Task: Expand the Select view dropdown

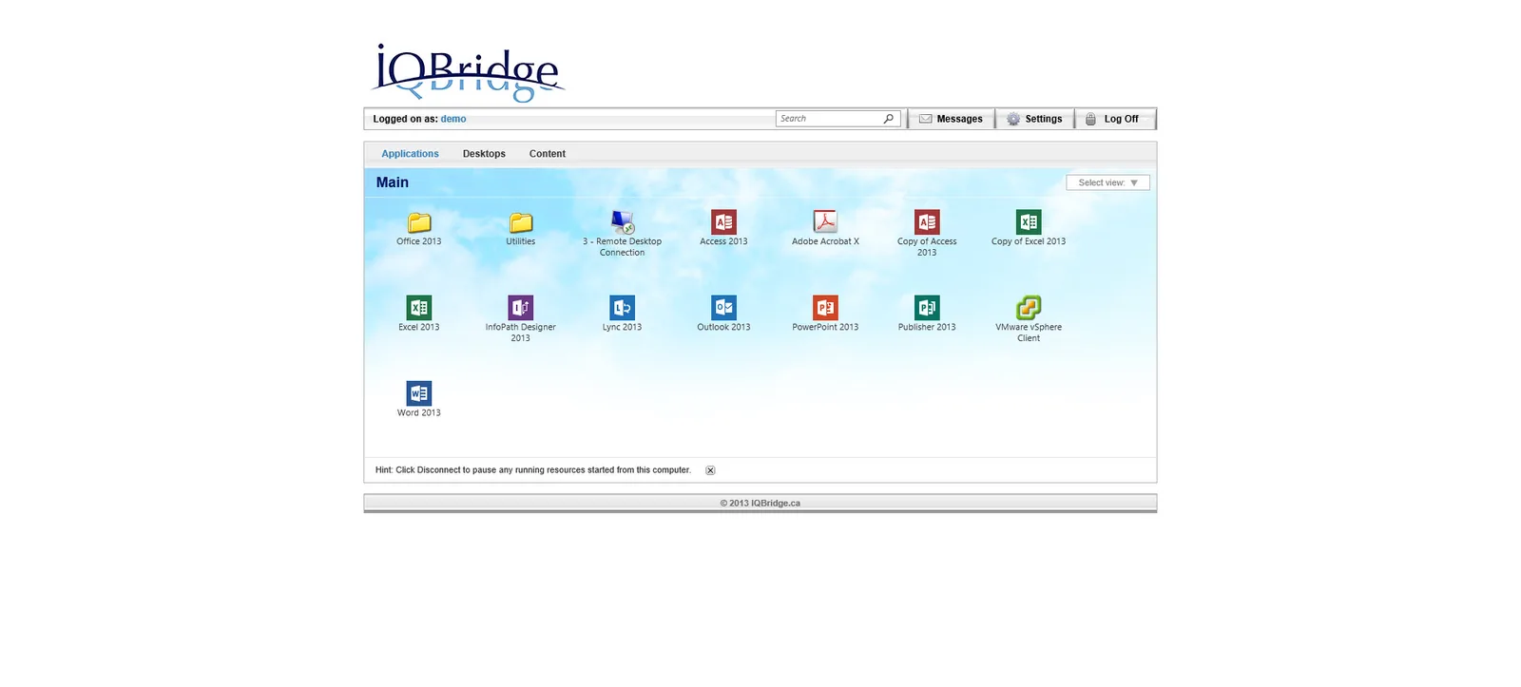Action: point(1107,182)
